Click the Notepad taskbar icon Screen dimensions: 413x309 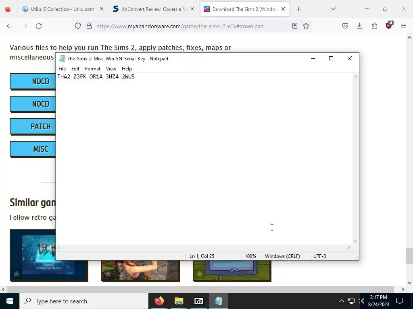(218, 301)
